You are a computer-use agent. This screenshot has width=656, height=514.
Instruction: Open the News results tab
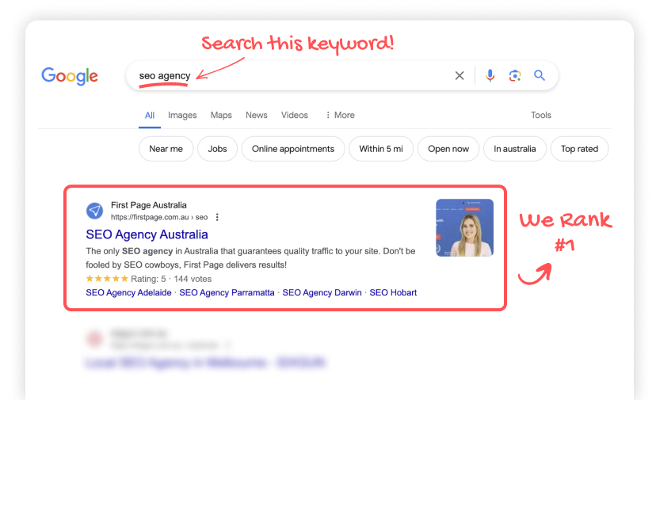(x=257, y=115)
